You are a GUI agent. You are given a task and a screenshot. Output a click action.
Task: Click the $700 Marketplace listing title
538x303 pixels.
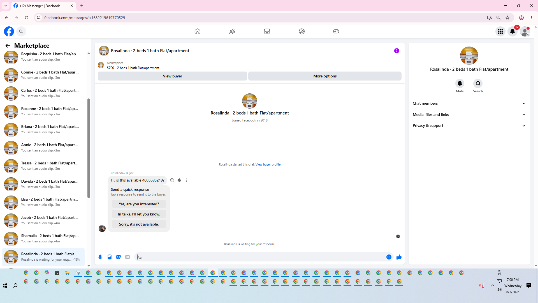click(133, 68)
